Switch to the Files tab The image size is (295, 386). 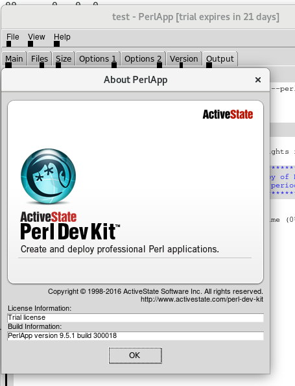pyautogui.click(x=40, y=59)
